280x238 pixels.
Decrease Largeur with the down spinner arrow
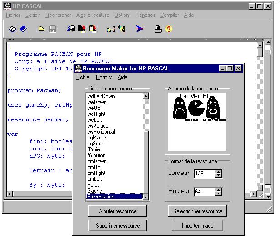[218, 175]
